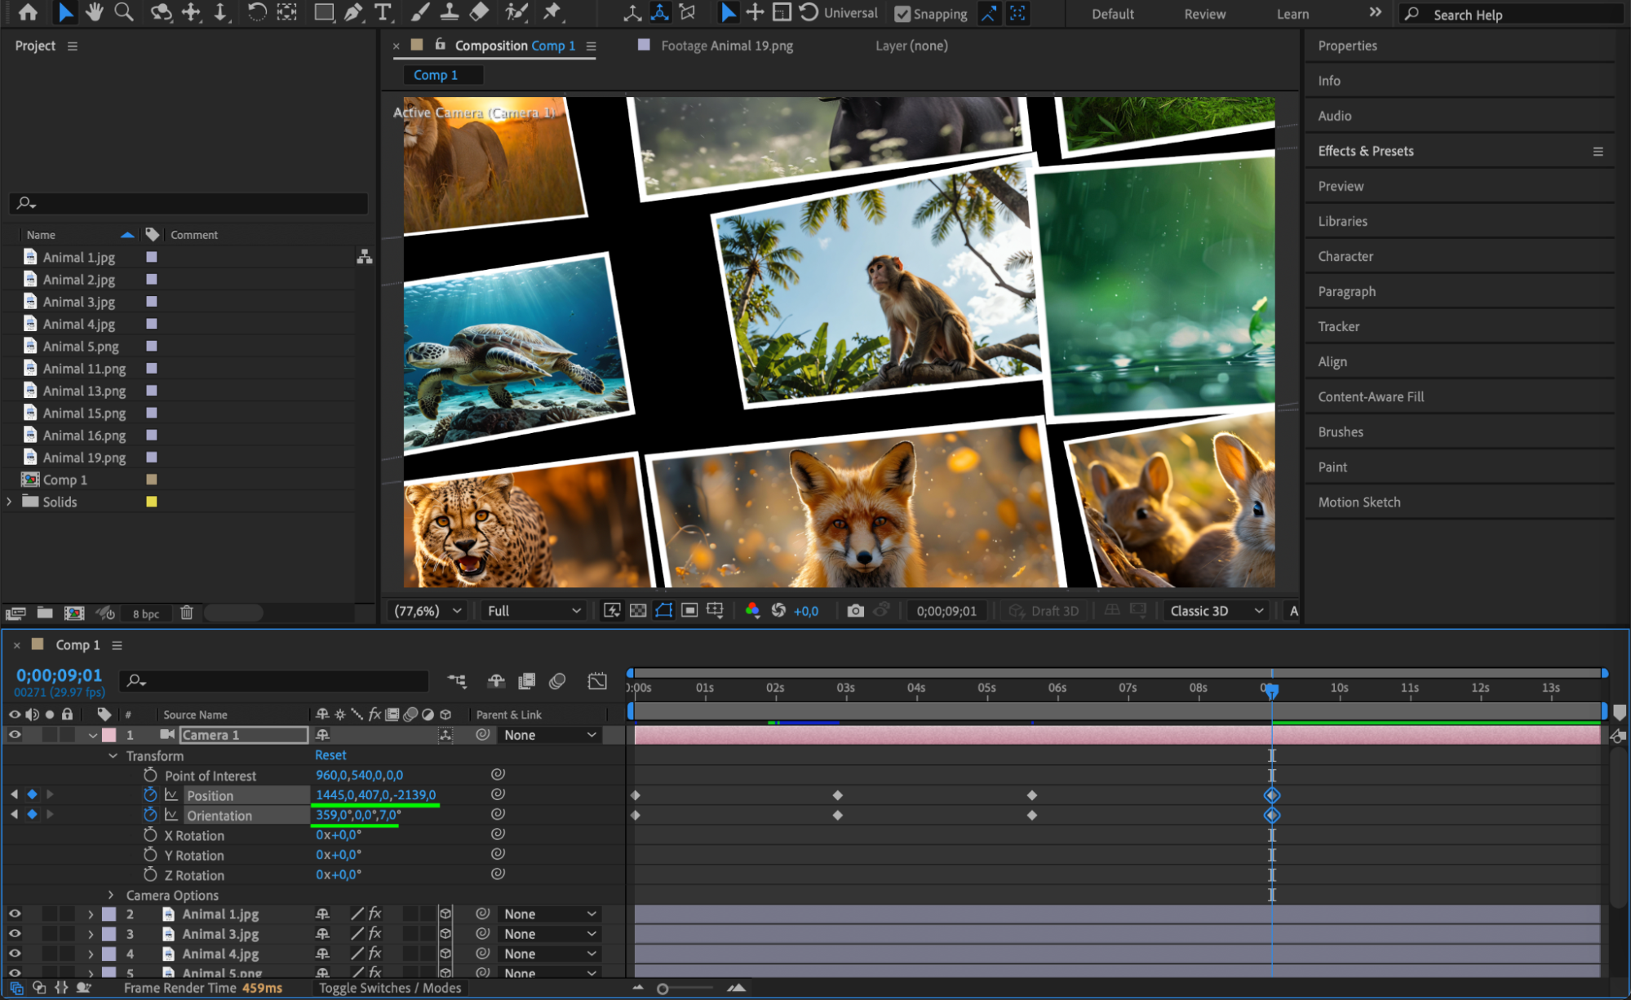The height and width of the screenshot is (1000, 1631).
Task: Expand the Camera Options group
Action: click(112, 896)
